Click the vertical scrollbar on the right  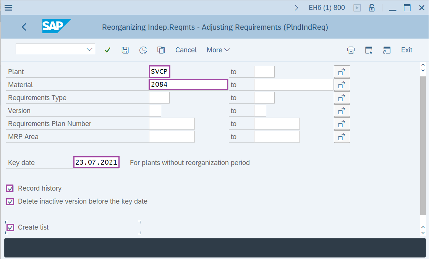pyautogui.click(x=423, y=145)
